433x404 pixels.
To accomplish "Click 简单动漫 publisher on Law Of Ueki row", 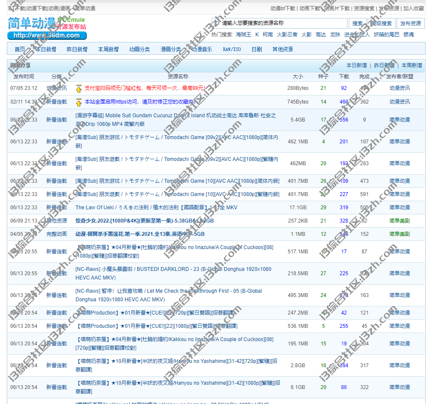I will pyautogui.click(x=400, y=208).
